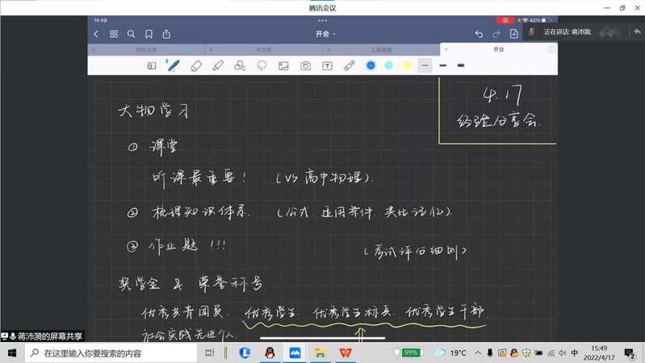The width and height of the screenshot is (645, 363).
Task: Open the camera tool
Action: tap(305, 65)
